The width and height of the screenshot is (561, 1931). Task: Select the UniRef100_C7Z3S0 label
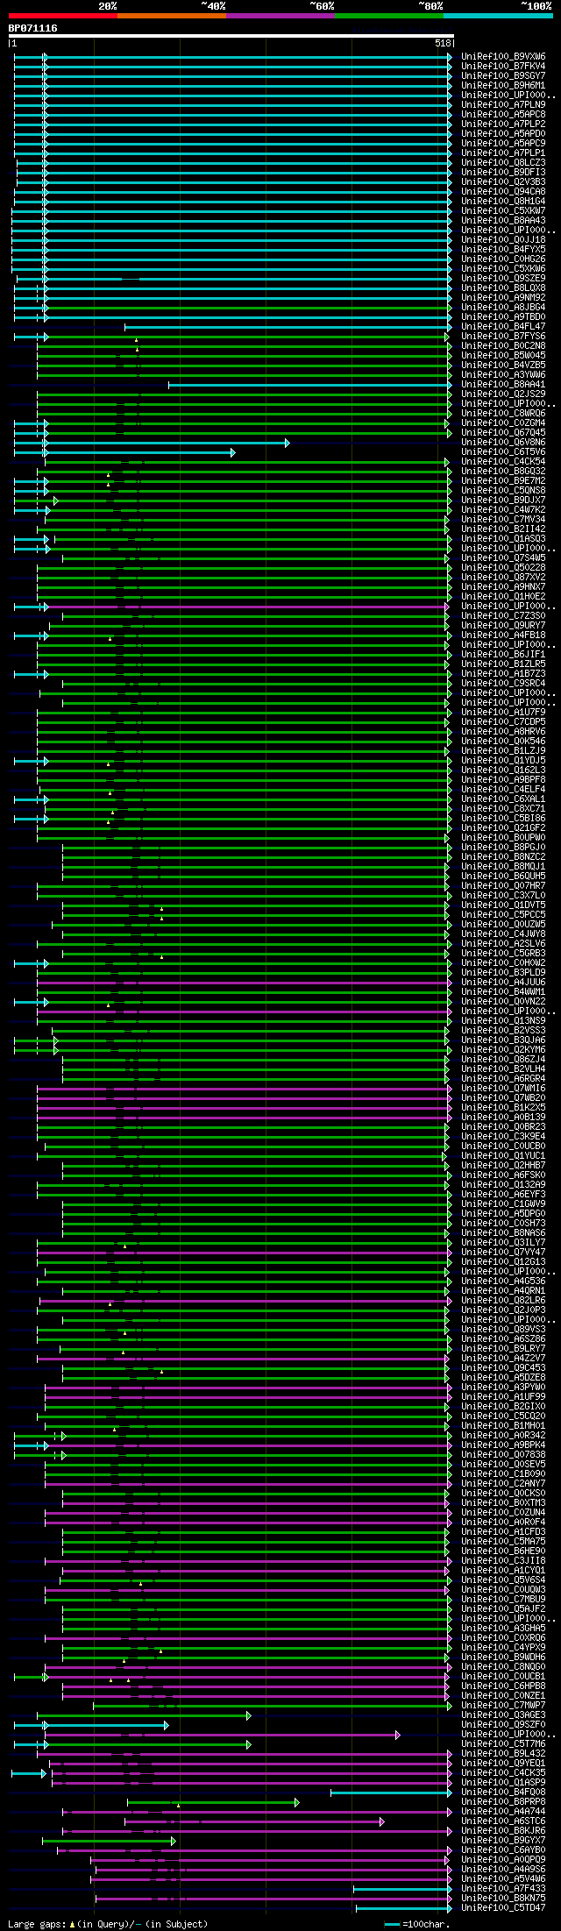point(503,616)
